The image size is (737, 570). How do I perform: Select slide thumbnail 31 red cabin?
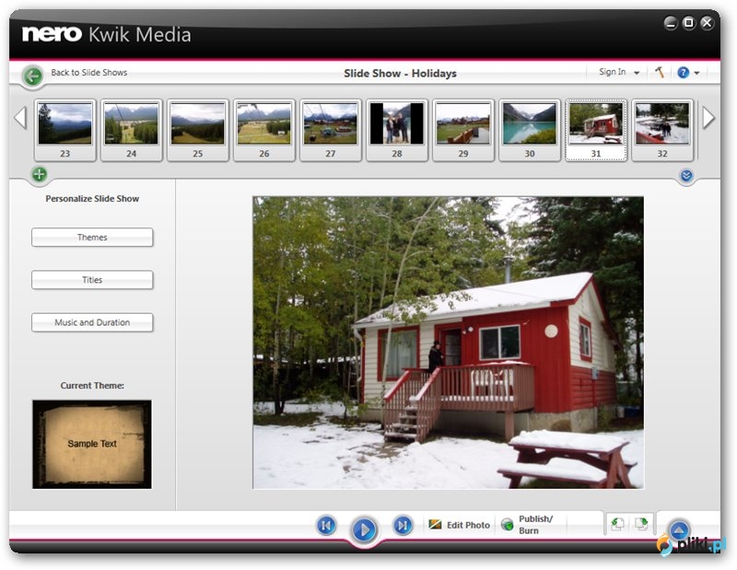point(596,130)
